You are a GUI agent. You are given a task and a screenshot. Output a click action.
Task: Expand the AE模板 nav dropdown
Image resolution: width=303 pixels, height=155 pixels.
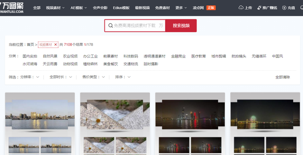(79, 8)
